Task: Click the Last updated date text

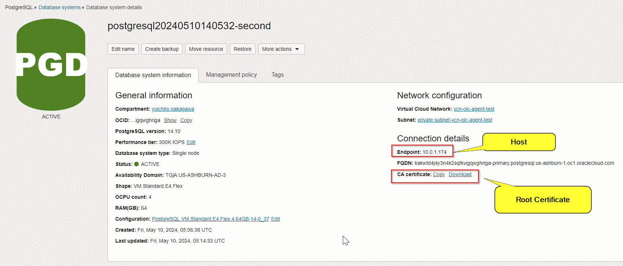Action: pyautogui.click(x=188, y=241)
